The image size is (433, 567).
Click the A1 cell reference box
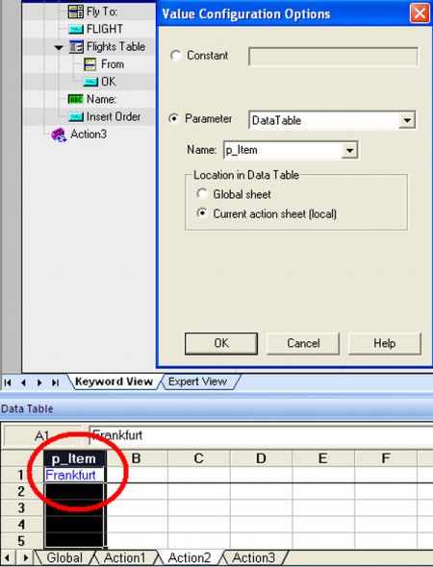[x=42, y=436]
